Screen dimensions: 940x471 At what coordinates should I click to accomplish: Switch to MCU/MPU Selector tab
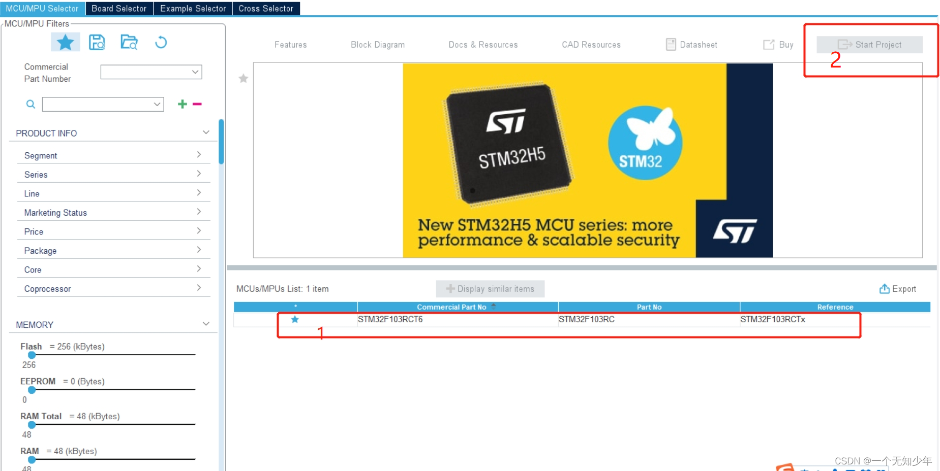point(43,8)
